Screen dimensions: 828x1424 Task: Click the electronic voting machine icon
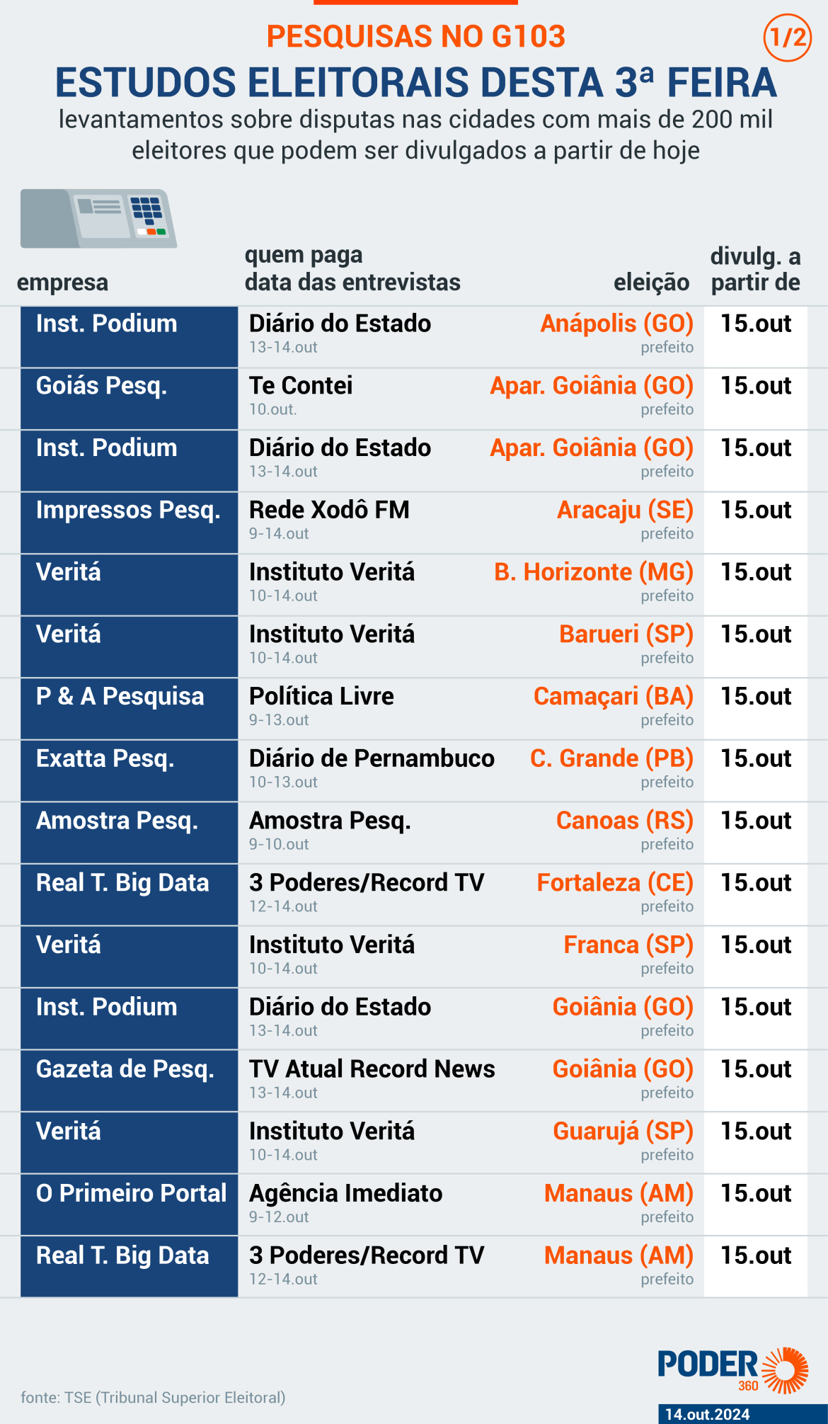tap(98, 218)
